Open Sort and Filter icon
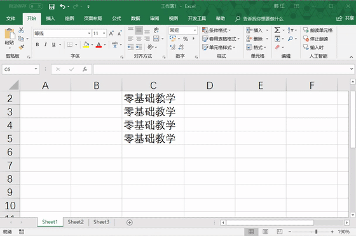 [291, 30]
